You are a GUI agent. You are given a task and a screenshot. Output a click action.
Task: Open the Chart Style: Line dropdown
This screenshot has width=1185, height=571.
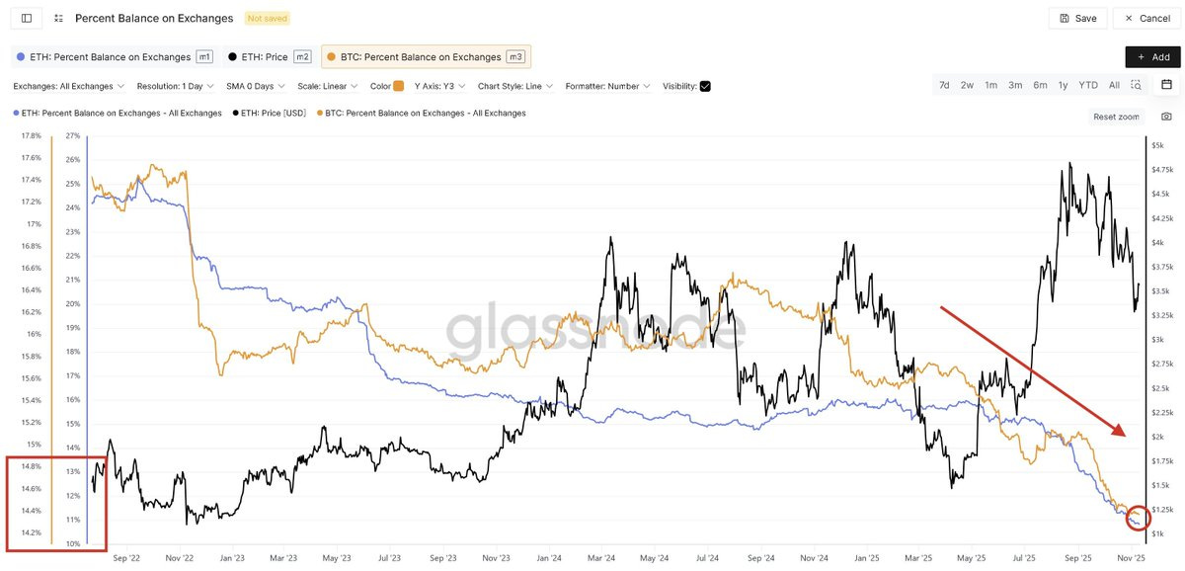tap(513, 86)
